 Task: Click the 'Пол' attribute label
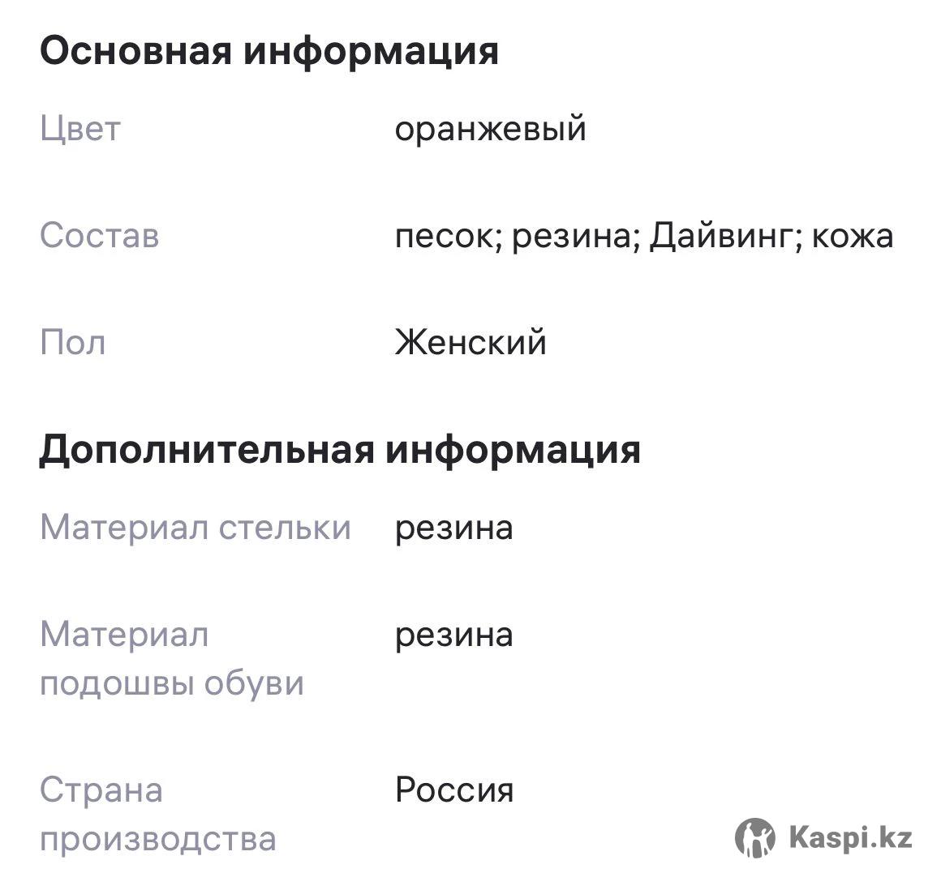[x=73, y=343]
